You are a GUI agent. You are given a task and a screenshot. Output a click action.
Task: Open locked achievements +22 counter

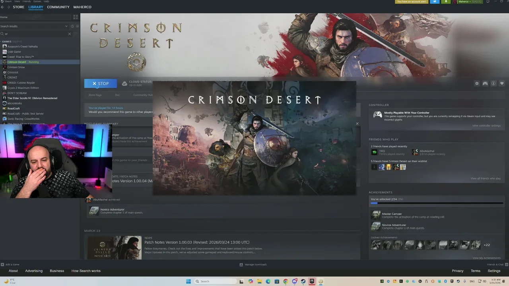pyautogui.click(x=487, y=245)
